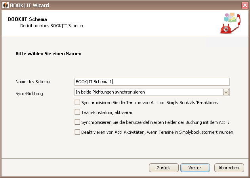The image size is (250, 178).
Task: Close the BOOK|IT Wizard window
Action: click(245, 6)
